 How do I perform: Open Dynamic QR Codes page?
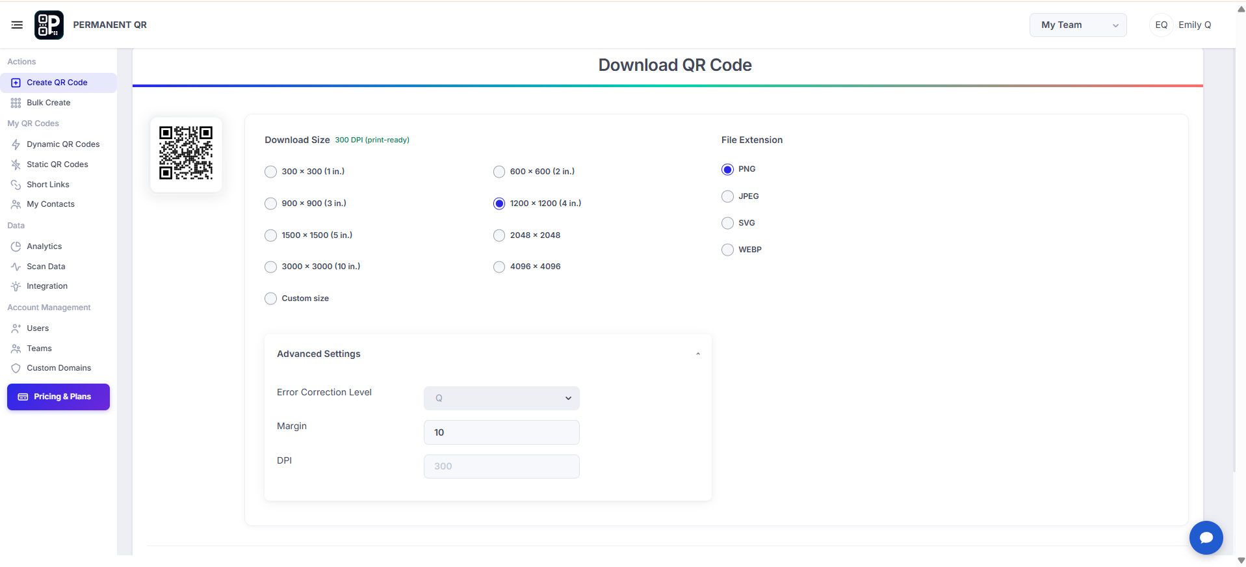[x=63, y=144]
